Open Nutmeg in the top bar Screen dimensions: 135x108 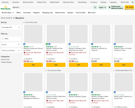pyautogui.click(x=103, y=2)
